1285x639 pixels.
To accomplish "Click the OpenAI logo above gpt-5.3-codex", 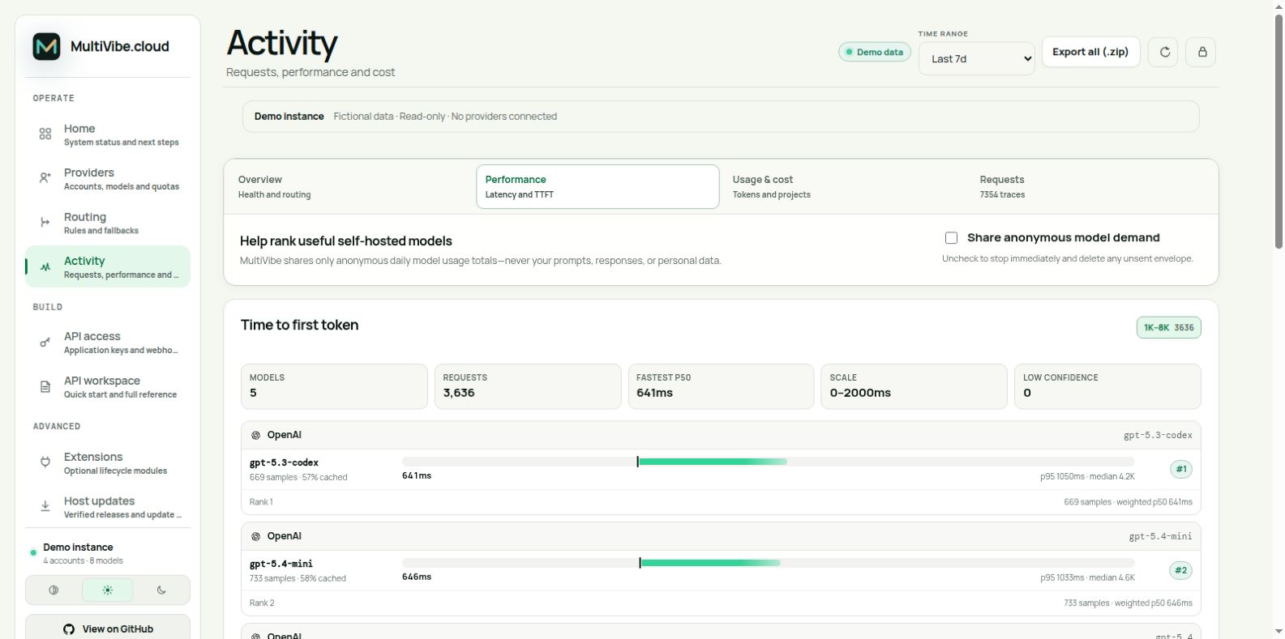I will click(x=255, y=435).
